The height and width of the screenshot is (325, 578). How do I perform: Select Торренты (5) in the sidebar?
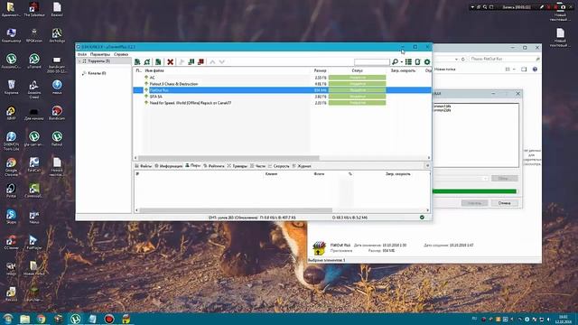click(98, 61)
